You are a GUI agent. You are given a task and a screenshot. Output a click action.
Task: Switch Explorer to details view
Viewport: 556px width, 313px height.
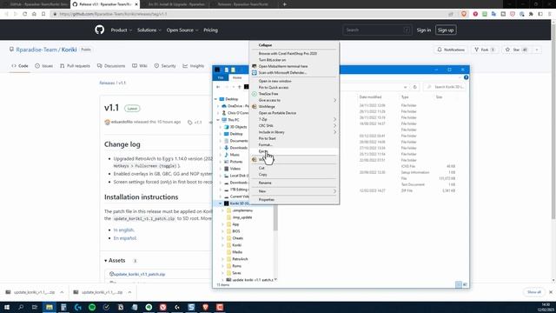pyautogui.click(x=459, y=284)
